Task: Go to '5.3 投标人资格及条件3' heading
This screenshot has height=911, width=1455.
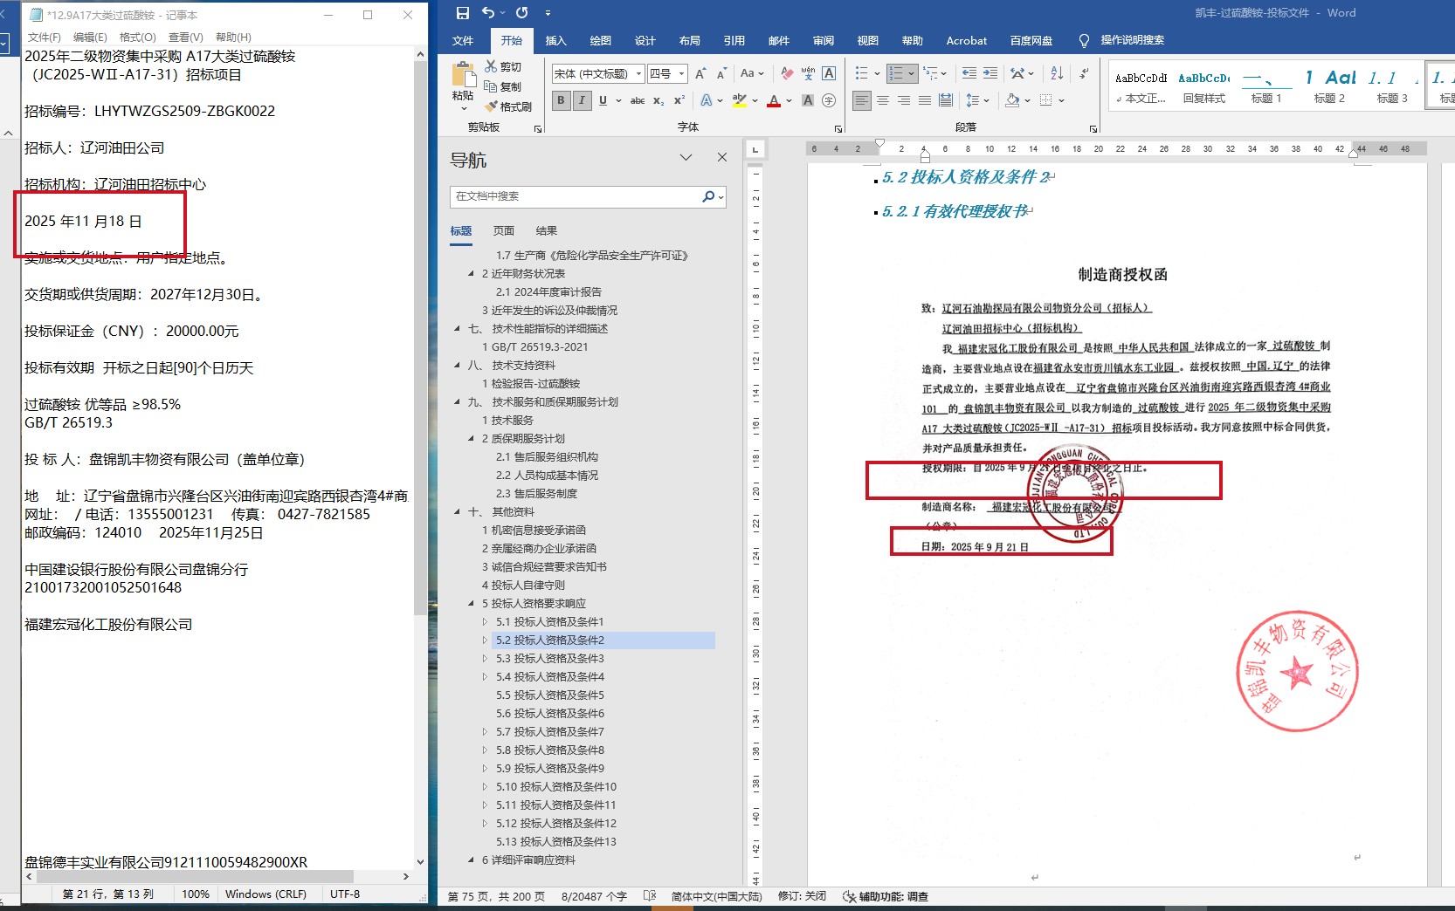Action: (x=550, y=659)
